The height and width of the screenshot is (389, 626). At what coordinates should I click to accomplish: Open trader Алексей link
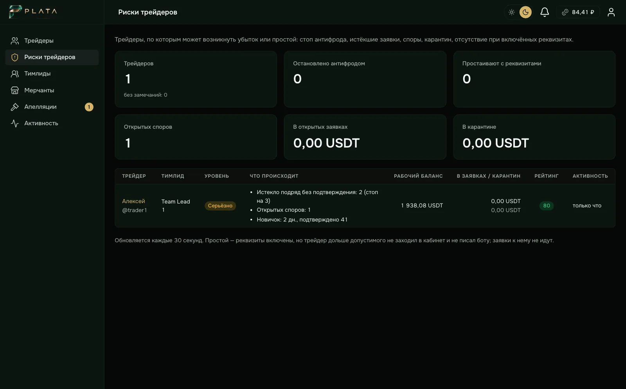tap(133, 201)
